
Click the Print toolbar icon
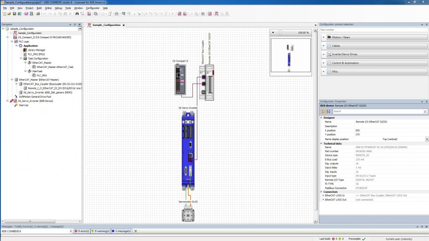(x=38, y=14)
